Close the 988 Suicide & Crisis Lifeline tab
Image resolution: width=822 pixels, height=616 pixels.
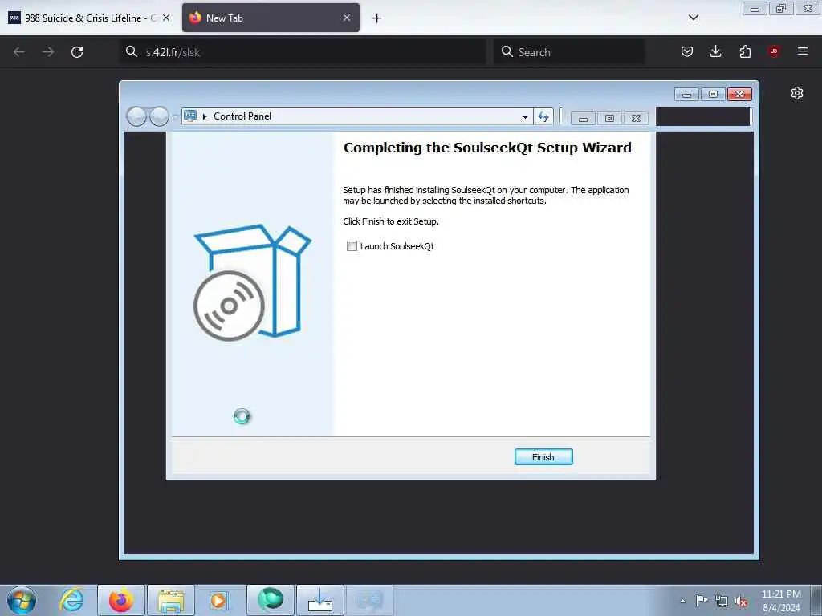click(166, 18)
